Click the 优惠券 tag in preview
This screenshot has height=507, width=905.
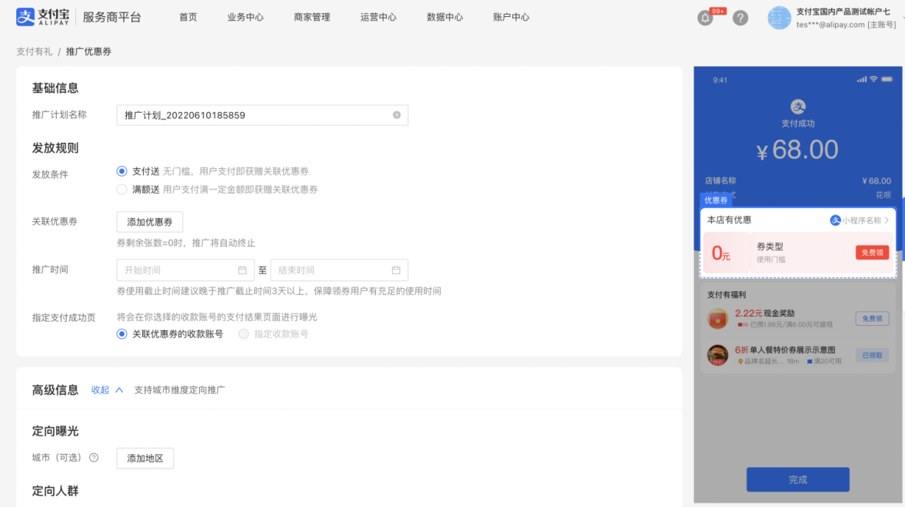(716, 200)
